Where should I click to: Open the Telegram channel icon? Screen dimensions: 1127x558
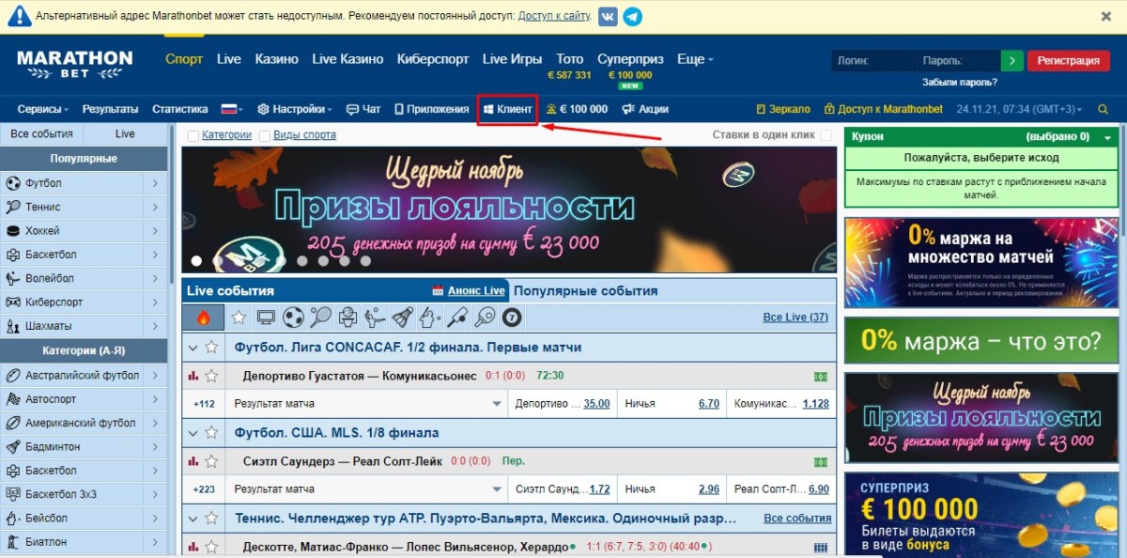633,16
